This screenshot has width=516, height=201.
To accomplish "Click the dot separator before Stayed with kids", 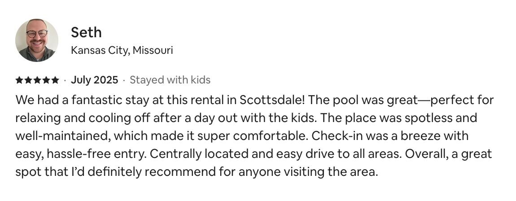I will [x=124, y=80].
